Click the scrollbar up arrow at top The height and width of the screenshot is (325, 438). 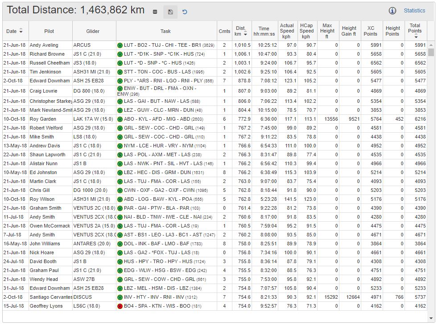coord(431,45)
